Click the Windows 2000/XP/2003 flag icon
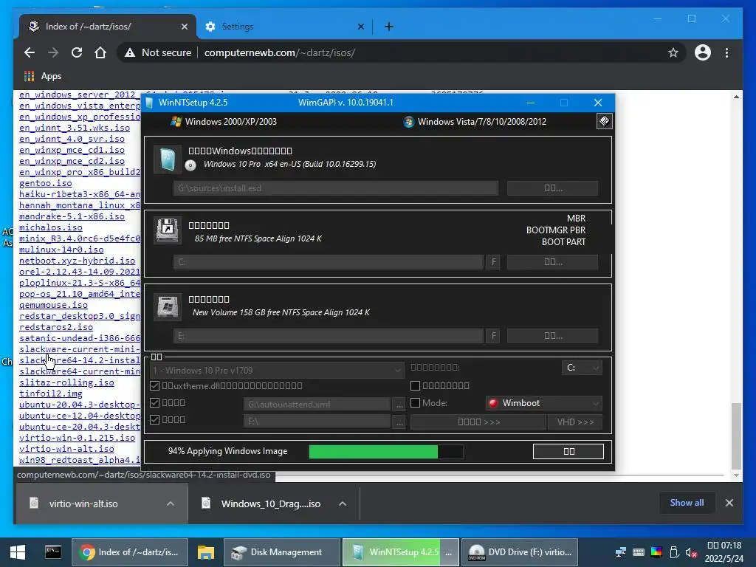The width and height of the screenshot is (756, 567). tap(176, 122)
